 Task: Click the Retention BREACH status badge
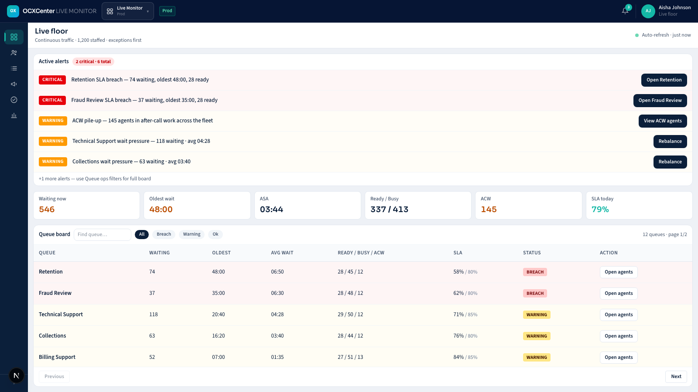point(535,272)
